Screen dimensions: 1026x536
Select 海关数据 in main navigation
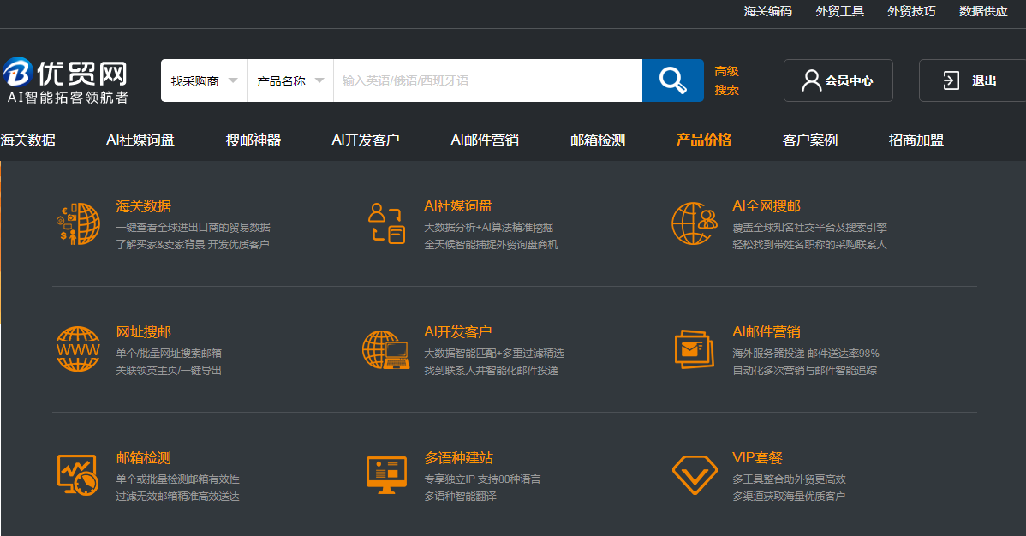click(27, 140)
